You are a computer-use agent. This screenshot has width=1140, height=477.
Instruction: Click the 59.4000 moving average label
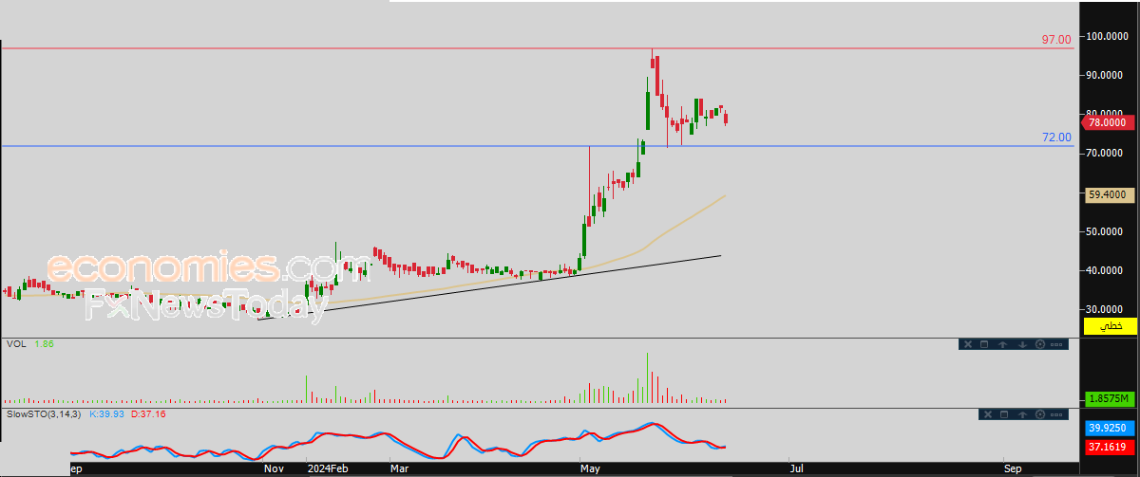[x=1108, y=194]
